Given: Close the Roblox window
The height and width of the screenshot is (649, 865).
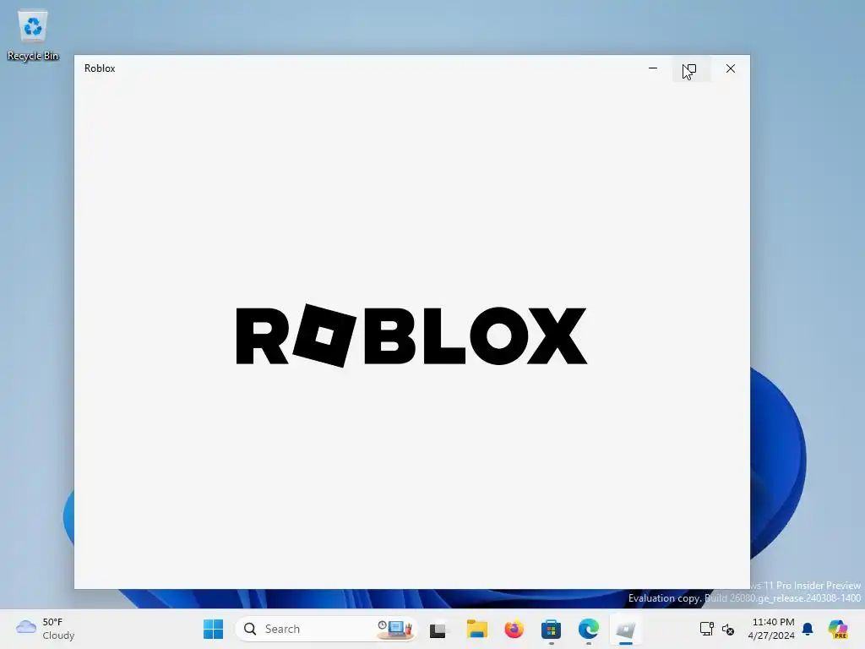Looking at the screenshot, I should pos(731,68).
